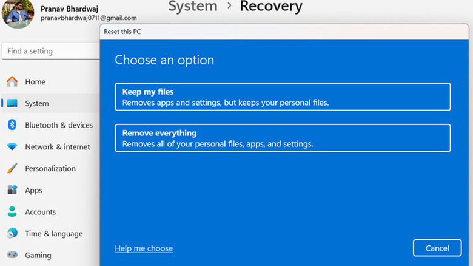This screenshot has height=266, width=473.
Task: Click the Home icon in sidebar
Action: point(12,82)
